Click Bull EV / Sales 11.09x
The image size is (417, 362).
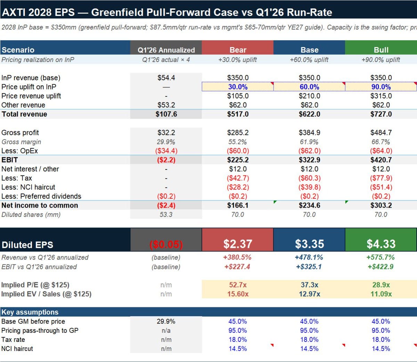pos(381,294)
